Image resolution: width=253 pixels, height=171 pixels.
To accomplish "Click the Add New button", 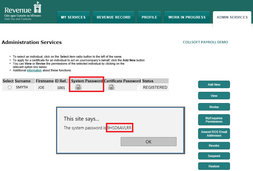I will point(214,85).
